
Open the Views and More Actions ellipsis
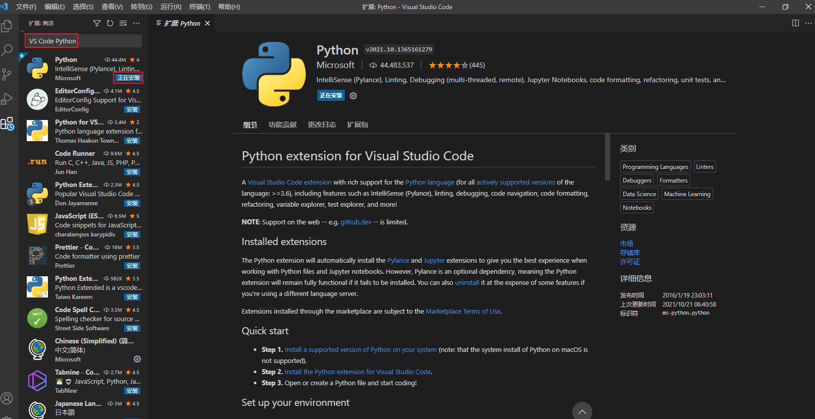pyautogui.click(x=136, y=23)
